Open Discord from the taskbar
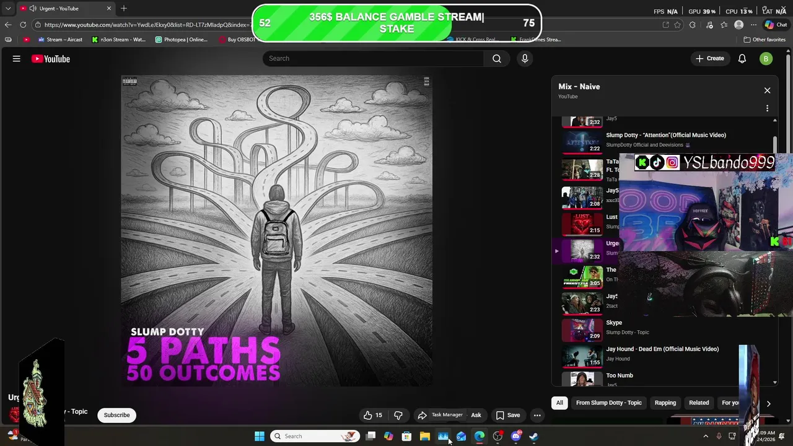 click(515, 436)
